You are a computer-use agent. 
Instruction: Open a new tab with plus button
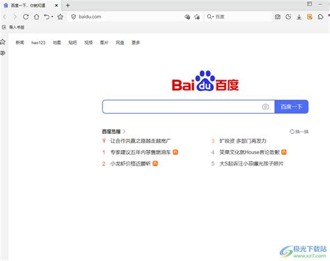pos(68,5)
